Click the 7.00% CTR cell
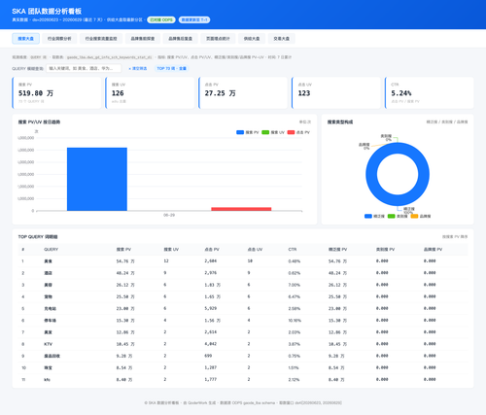Viewport: 486px width, 415px height. 295,285
